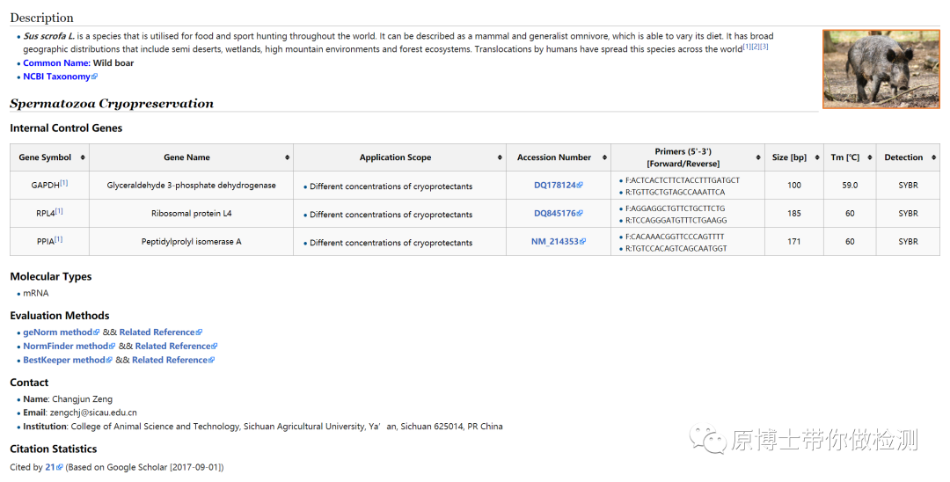
Task: Sort table by Tm column arrows
Action: (868, 157)
